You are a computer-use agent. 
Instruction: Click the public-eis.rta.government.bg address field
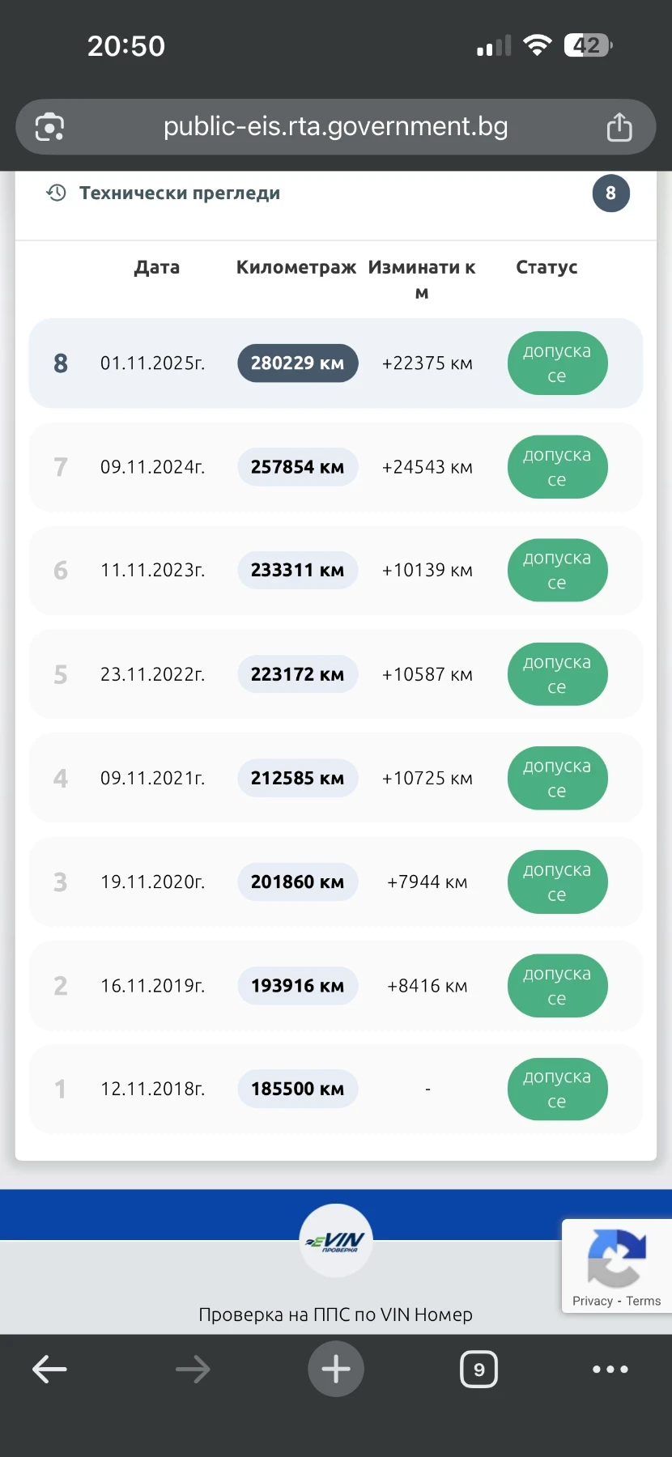pos(335,127)
